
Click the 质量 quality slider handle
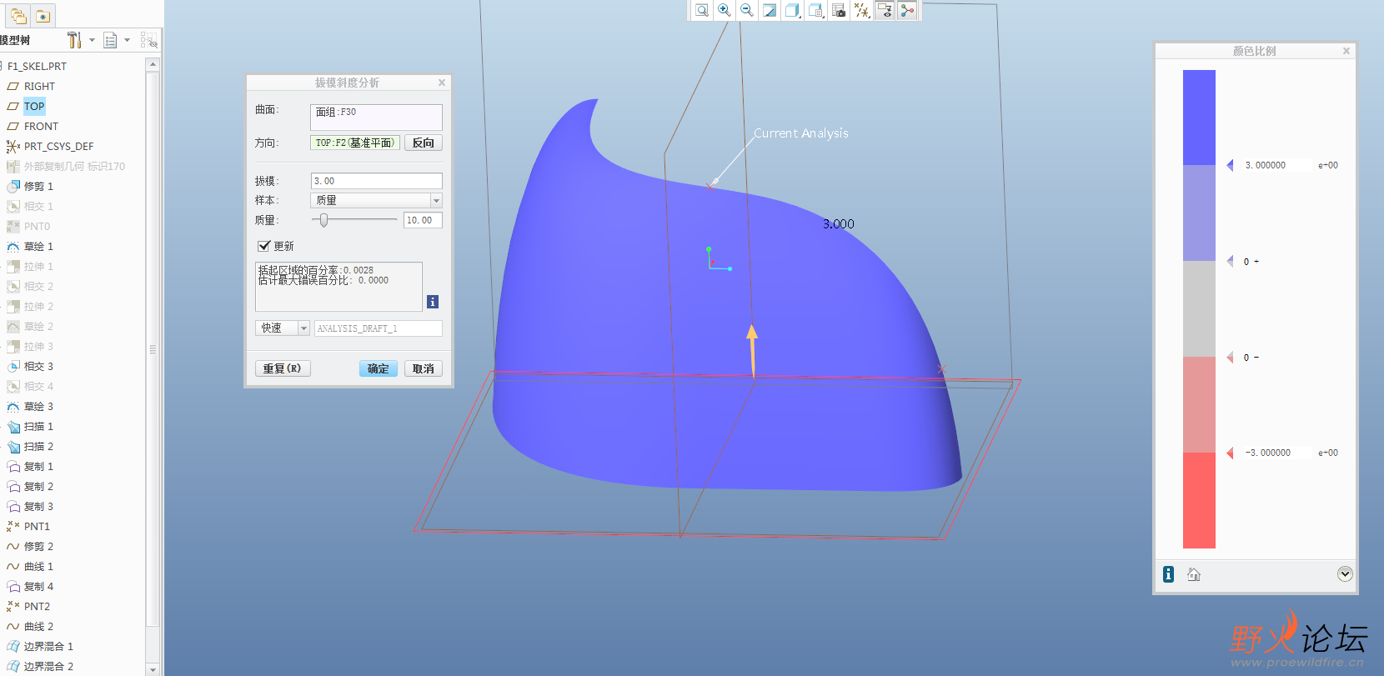(x=324, y=220)
